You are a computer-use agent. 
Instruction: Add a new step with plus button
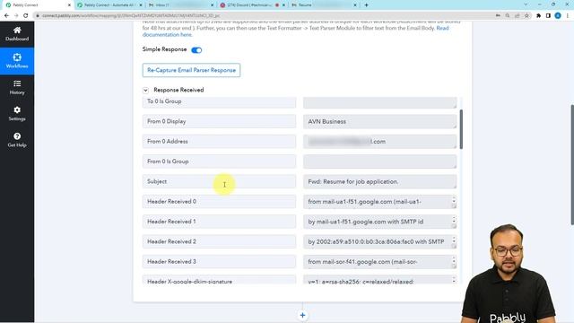point(302,315)
